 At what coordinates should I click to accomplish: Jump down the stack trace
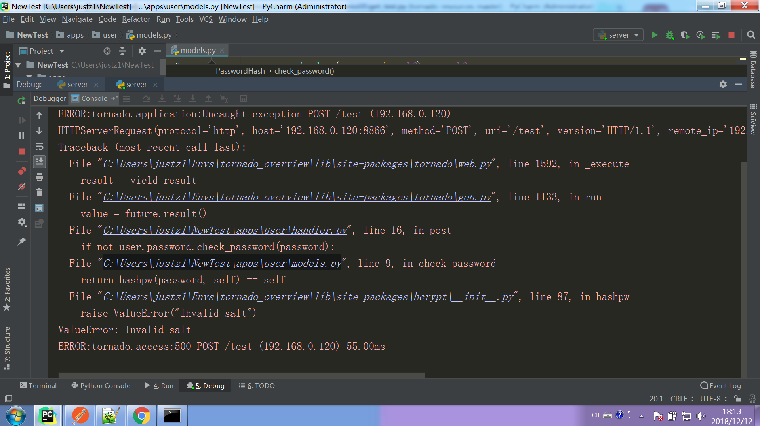(39, 131)
